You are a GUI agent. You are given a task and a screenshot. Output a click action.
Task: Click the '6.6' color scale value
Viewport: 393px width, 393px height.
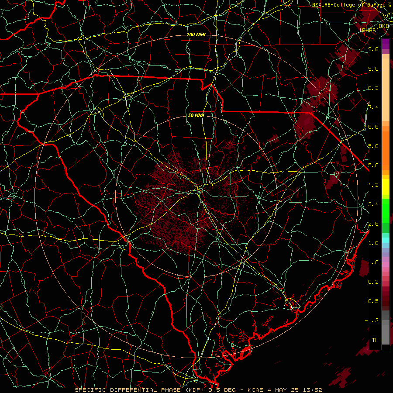pos(373,127)
